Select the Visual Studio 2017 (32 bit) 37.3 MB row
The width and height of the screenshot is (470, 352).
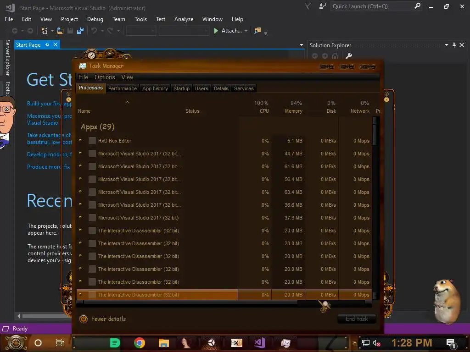coord(224,218)
